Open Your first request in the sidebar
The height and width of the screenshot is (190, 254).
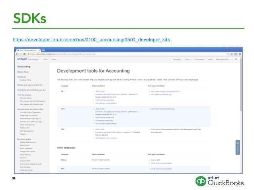pos(24,95)
